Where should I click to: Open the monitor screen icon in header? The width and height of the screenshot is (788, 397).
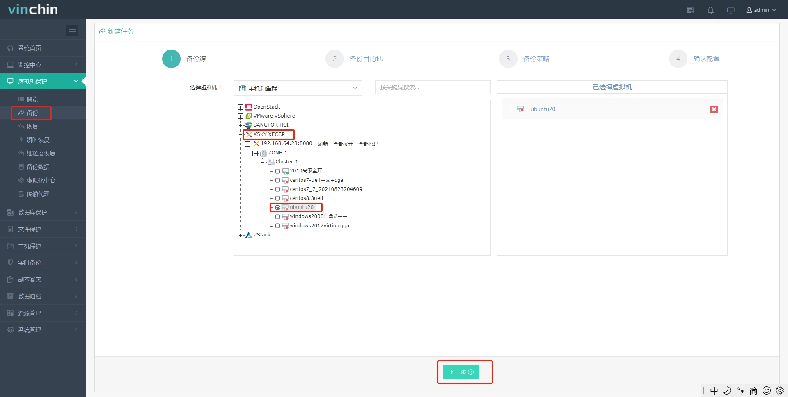click(731, 10)
